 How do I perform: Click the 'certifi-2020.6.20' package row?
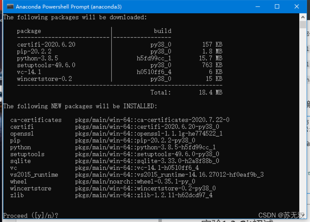(119, 45)
